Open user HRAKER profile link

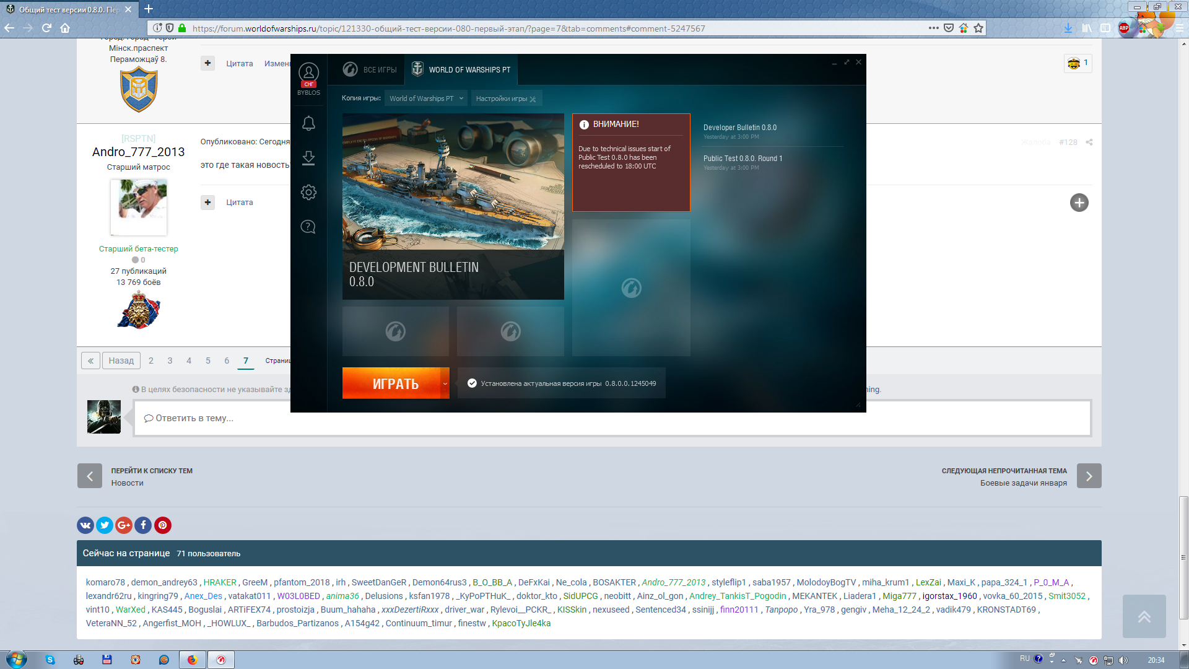220,582
